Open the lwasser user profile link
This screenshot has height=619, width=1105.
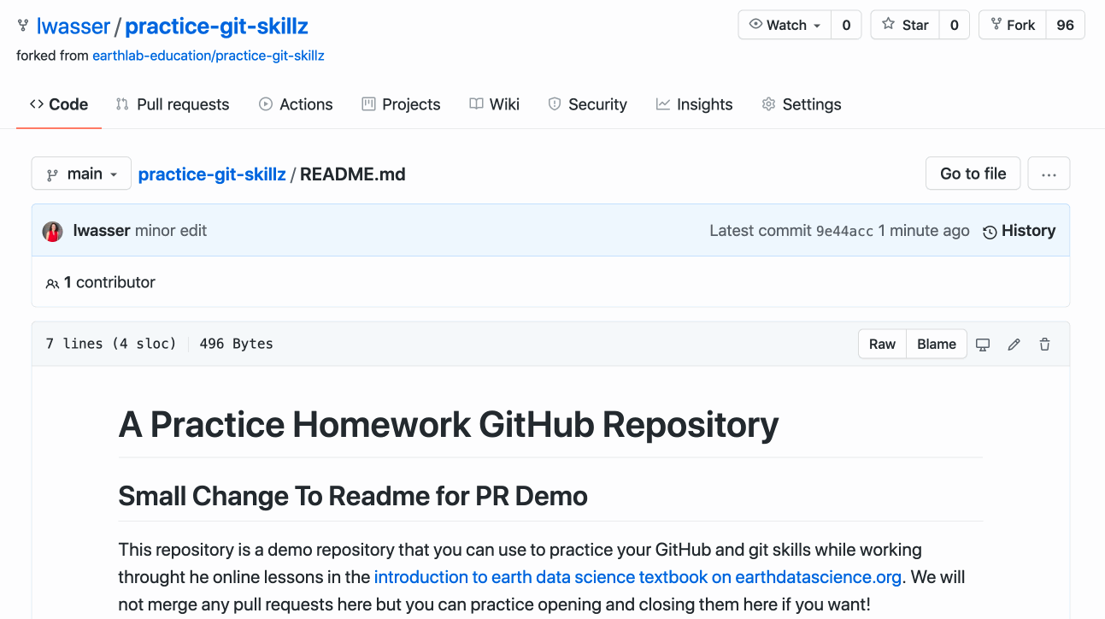[x=73, y=26]
